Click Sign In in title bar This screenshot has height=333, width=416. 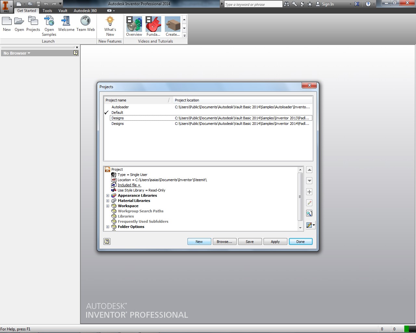(x=325, y=4)
